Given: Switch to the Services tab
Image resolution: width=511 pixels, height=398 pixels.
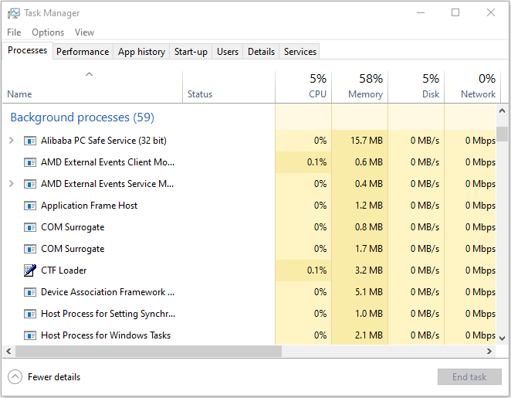Looking at the screenshot, I should tap(299, 52).
